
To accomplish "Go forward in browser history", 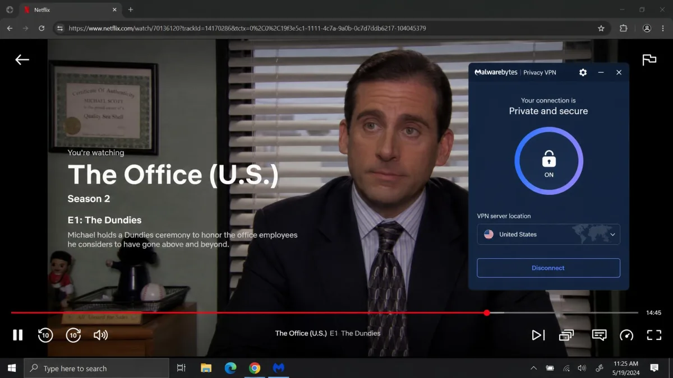I will [x=25, y=28].
